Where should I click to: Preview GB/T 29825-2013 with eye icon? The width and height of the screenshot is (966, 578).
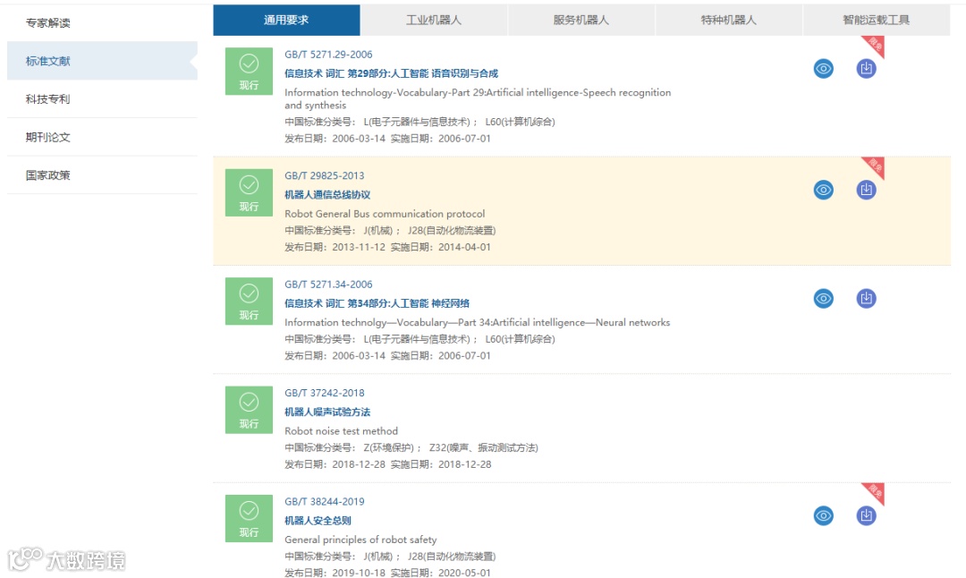pos(823,190)
